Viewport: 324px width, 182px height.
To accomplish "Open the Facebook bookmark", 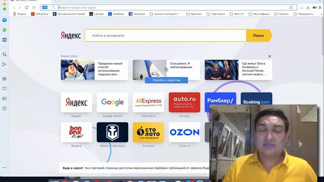I will point(137,14).
